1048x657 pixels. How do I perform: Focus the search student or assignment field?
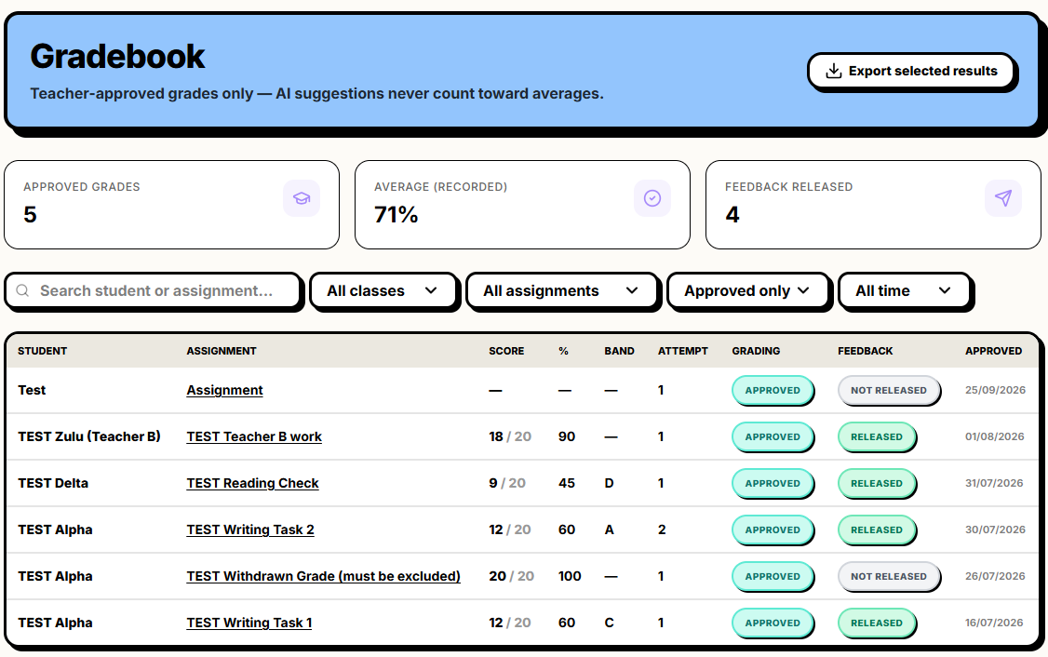tap(154, 290)
